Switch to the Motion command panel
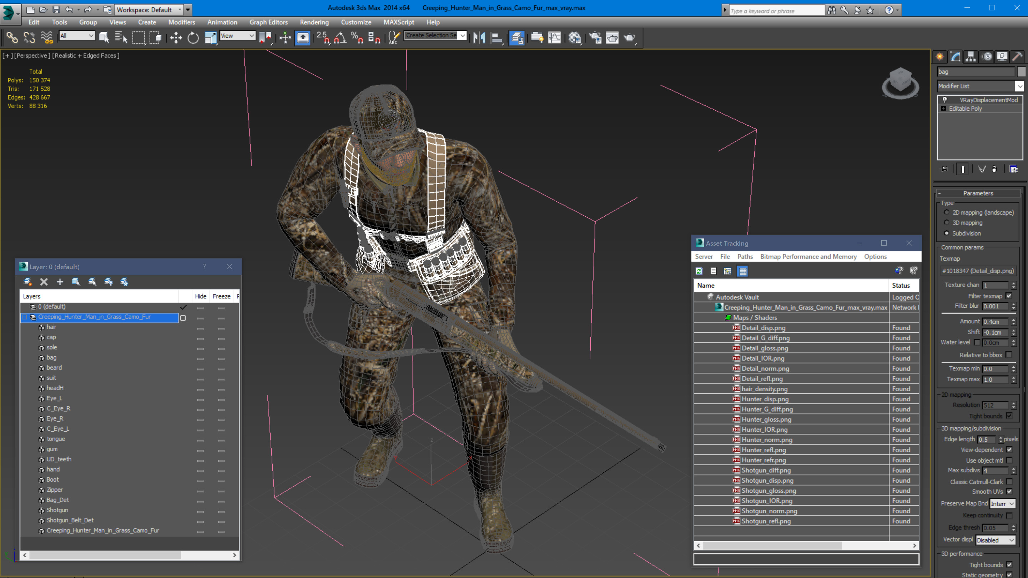This screenshot has width=1028, height=578. [987, 56]
